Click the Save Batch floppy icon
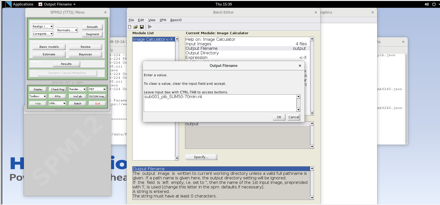This screenshot has width=440, height=205. [x=142, y=27]
